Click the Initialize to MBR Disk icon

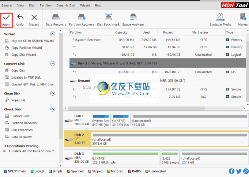coord(7,77)
